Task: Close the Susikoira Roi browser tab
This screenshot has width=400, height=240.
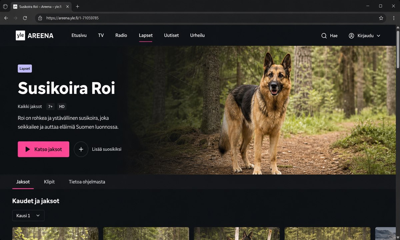Action: (x=67, y=7)
